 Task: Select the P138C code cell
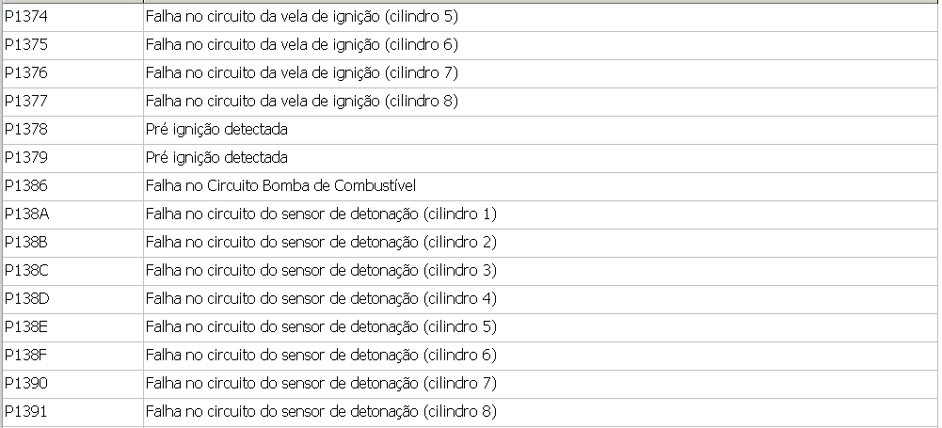pos(26,271)
